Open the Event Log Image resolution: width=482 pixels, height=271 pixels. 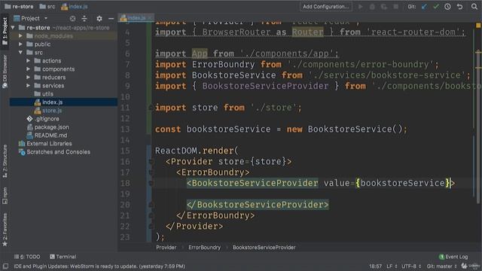pos(453,257)
